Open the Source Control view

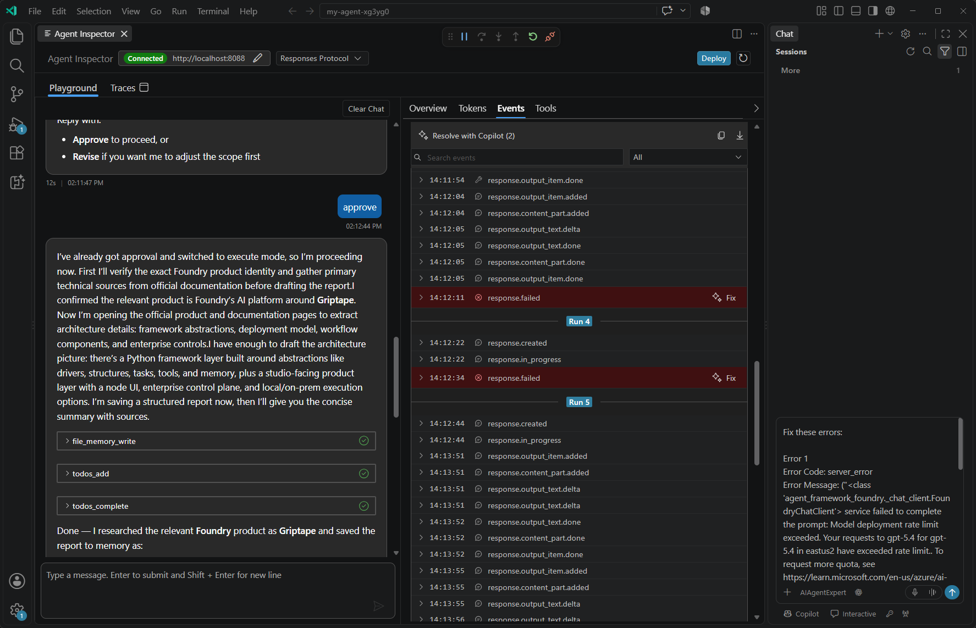17,95
